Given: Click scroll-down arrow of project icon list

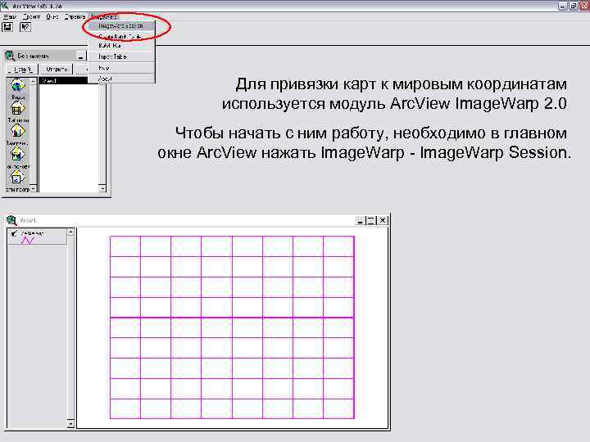Looking at the screenshot, I should 33,189.
